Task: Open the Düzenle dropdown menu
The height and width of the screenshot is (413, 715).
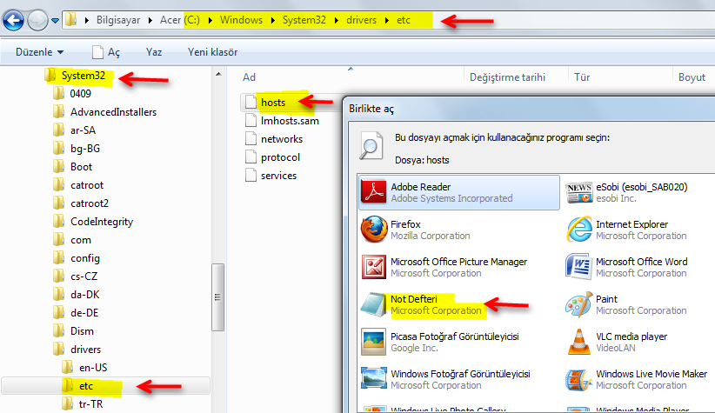Action: [x=40, y=52]
